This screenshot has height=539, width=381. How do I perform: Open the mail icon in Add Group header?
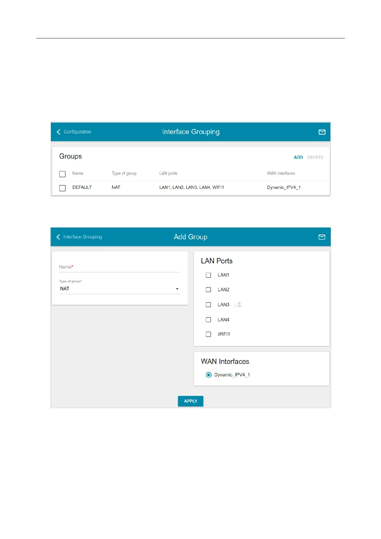coord(322,237)
